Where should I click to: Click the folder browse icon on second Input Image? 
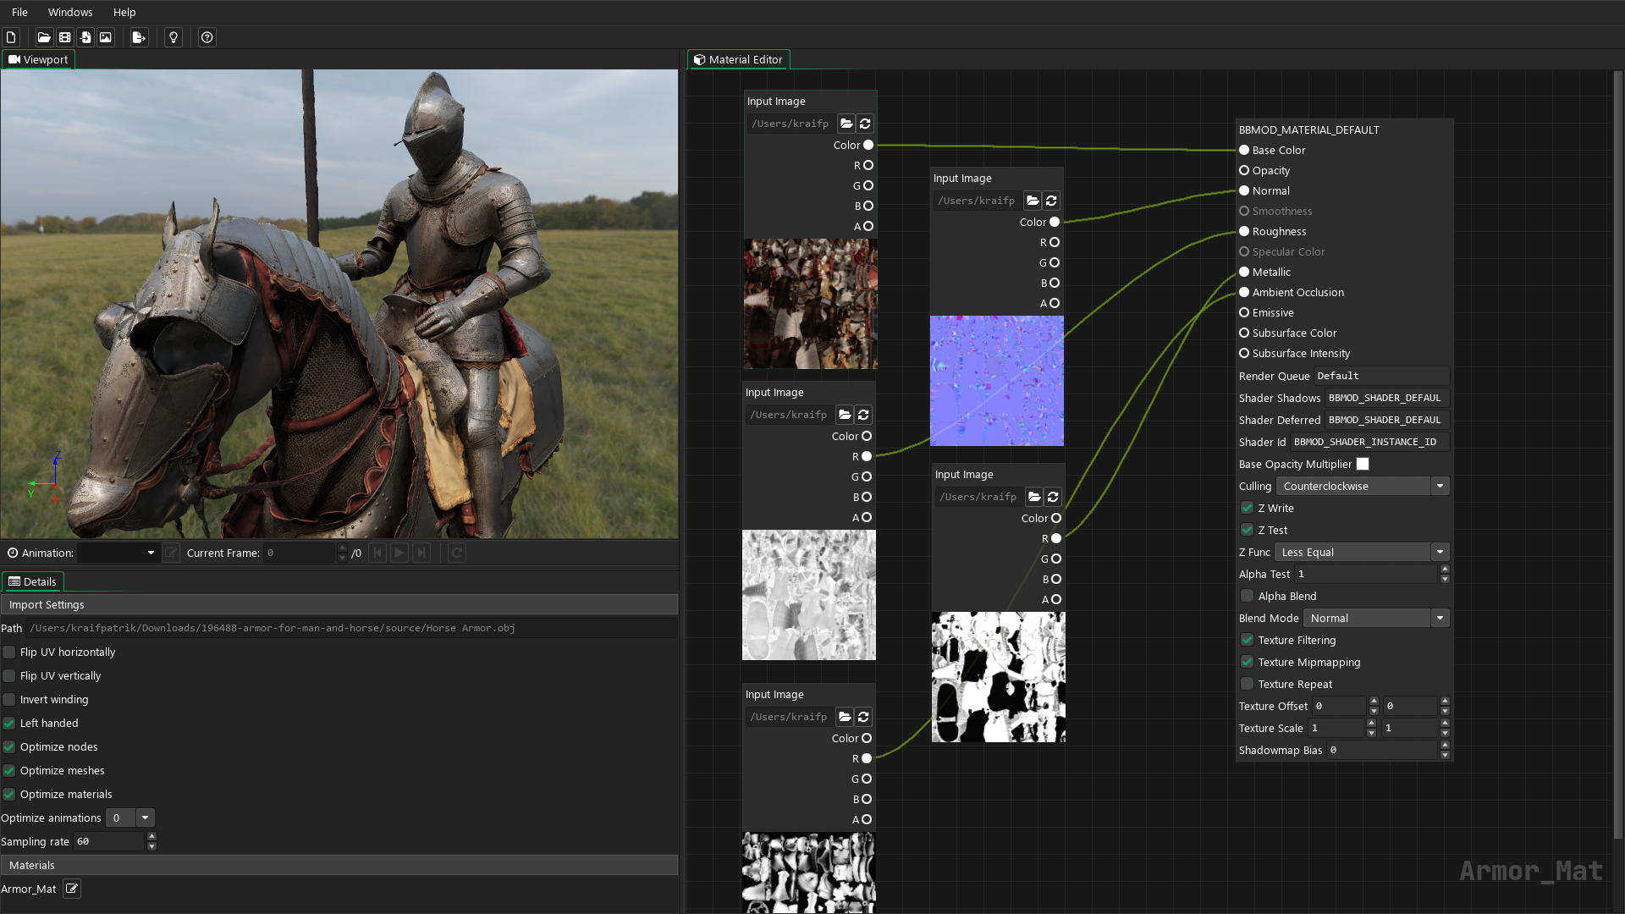tap(1033, 201)
